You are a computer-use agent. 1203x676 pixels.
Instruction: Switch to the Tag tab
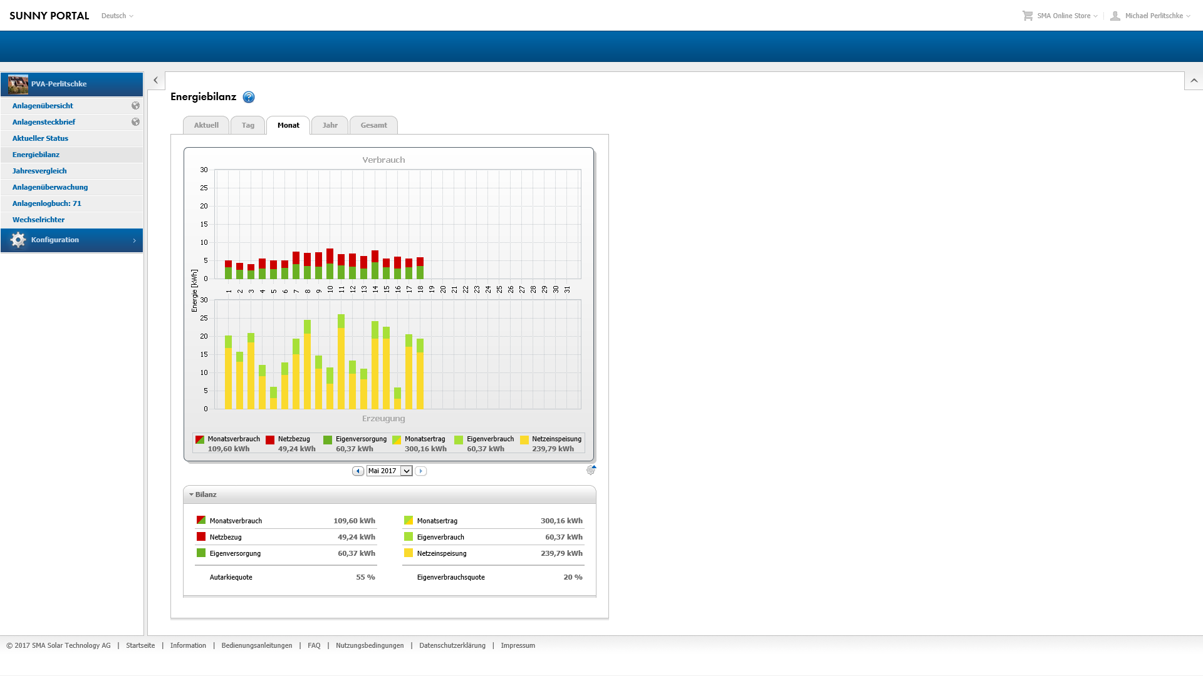(x=248, y=125)
